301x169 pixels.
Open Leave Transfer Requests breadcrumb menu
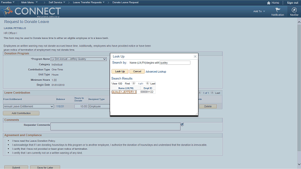pos(89,2)
